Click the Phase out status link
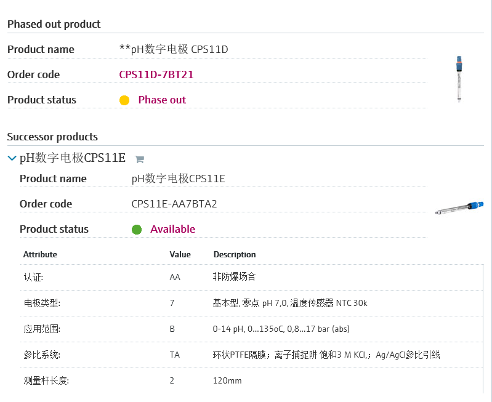This screenshot has height=402, width=492. tap(162, 100)
